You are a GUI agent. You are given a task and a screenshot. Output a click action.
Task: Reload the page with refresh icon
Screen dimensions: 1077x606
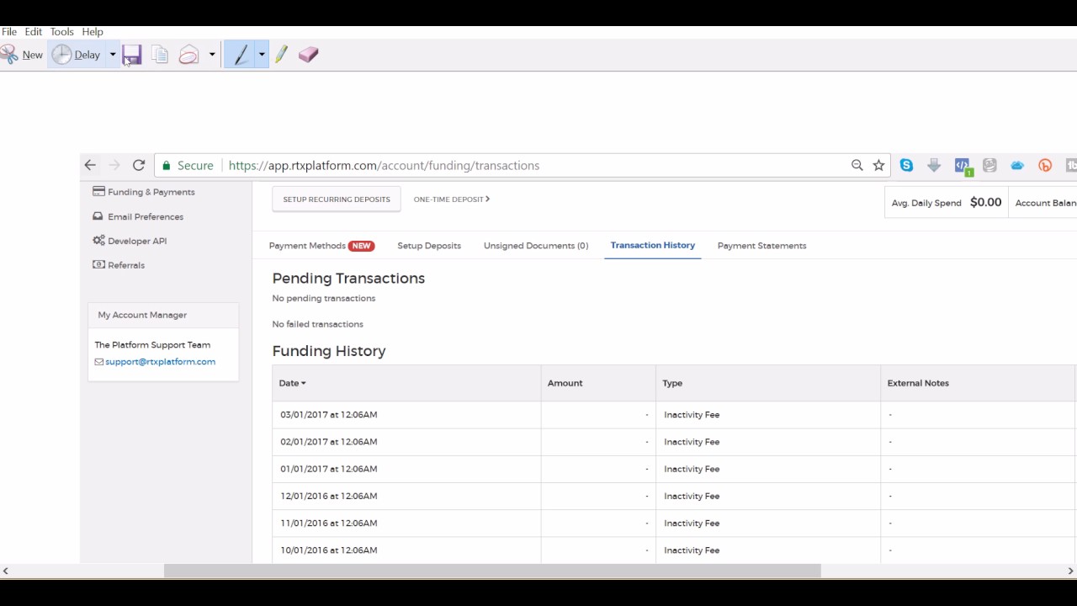[x=139, y=166]
